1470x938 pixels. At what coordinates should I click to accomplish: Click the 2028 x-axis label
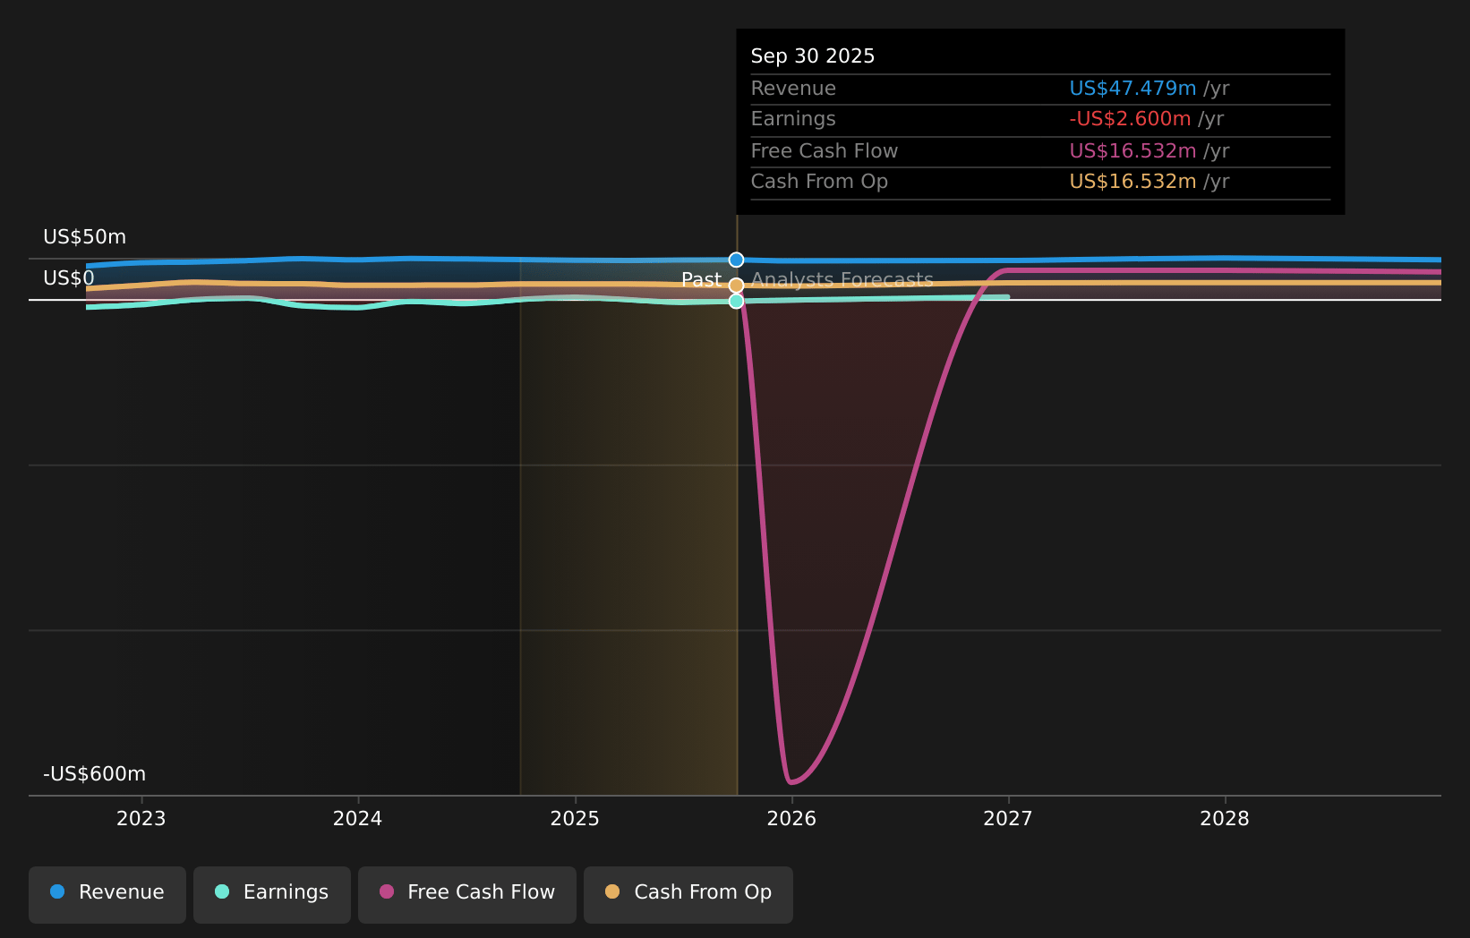[x=1224, y=819]
